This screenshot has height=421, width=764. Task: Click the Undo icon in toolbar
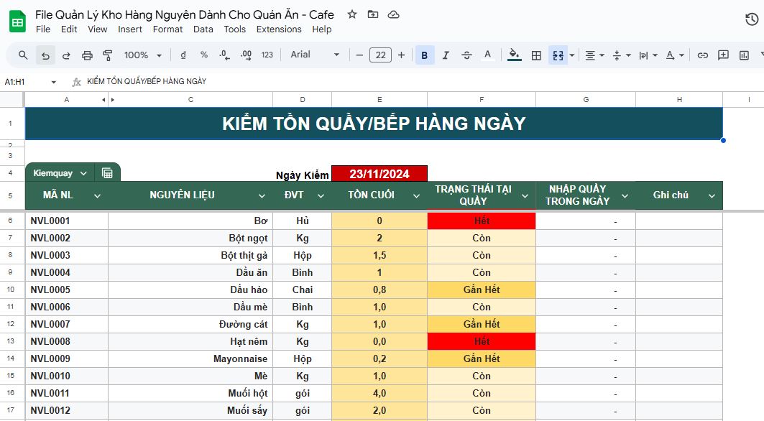pyautogui.click(x=45, y=55)
